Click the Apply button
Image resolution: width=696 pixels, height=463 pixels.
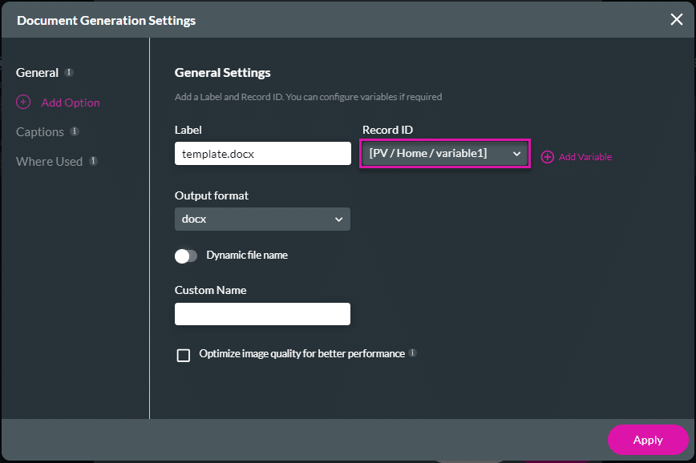point(647,440)
